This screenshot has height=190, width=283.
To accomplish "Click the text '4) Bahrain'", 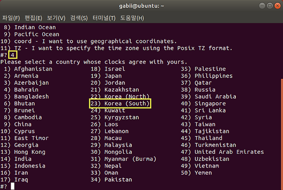I will [21, 90].
